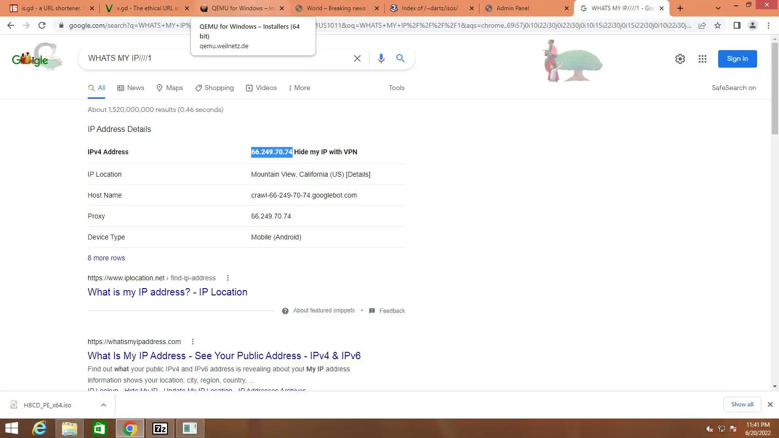View site info lock icon
The image size is (779, 438).
coord(61,25)
